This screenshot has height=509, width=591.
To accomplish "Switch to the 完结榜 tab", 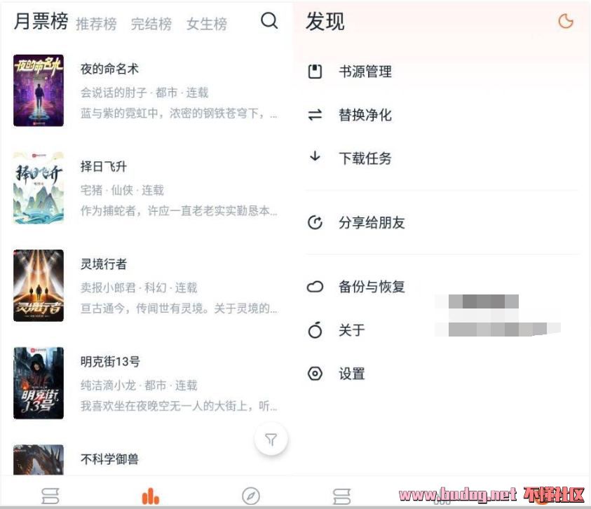I will click(x=151, y=24).
